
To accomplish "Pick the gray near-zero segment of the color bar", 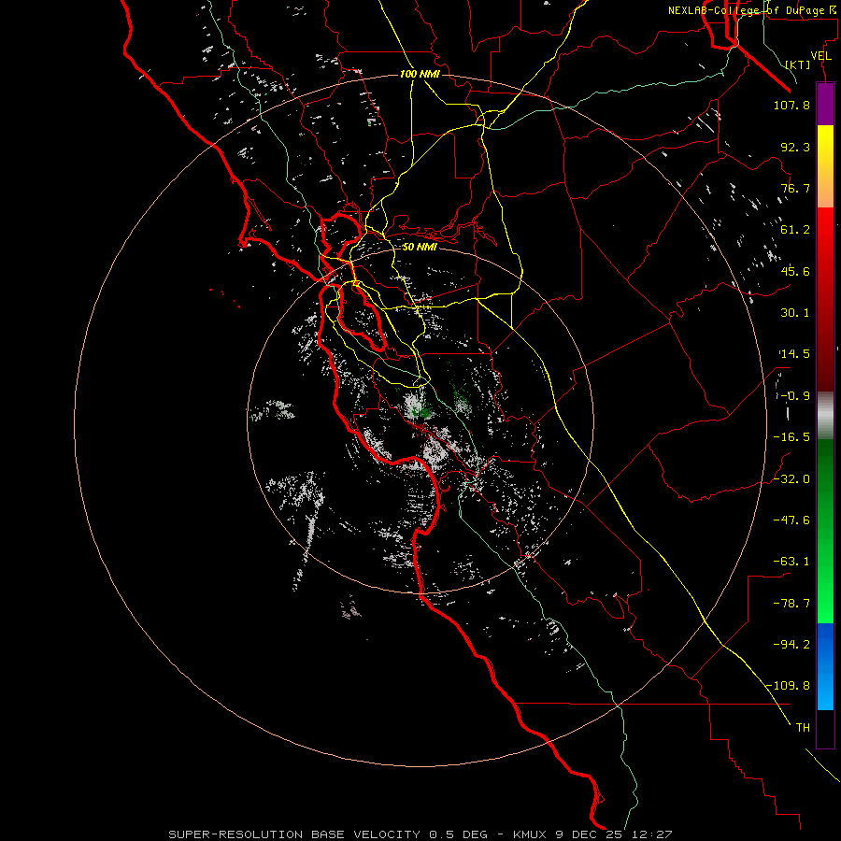I will click(x=825, y=416).
